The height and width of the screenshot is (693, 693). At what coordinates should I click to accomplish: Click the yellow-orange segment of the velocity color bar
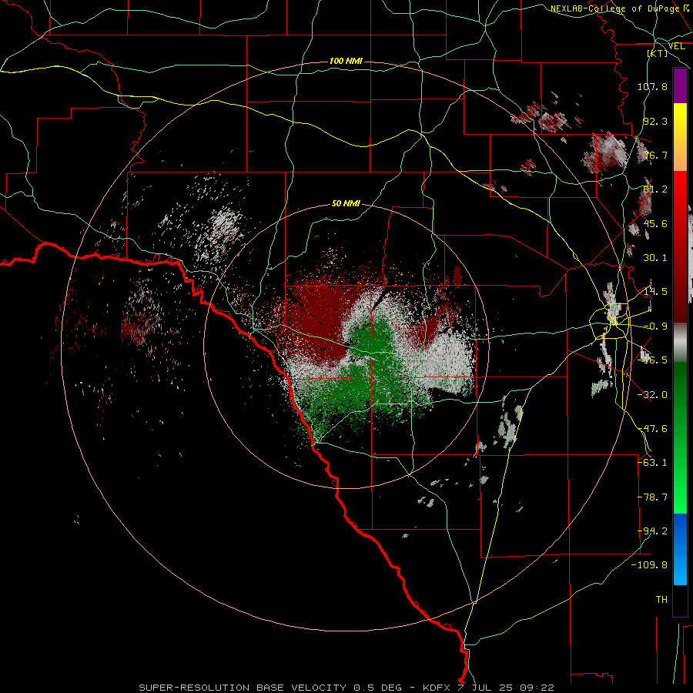680,137
